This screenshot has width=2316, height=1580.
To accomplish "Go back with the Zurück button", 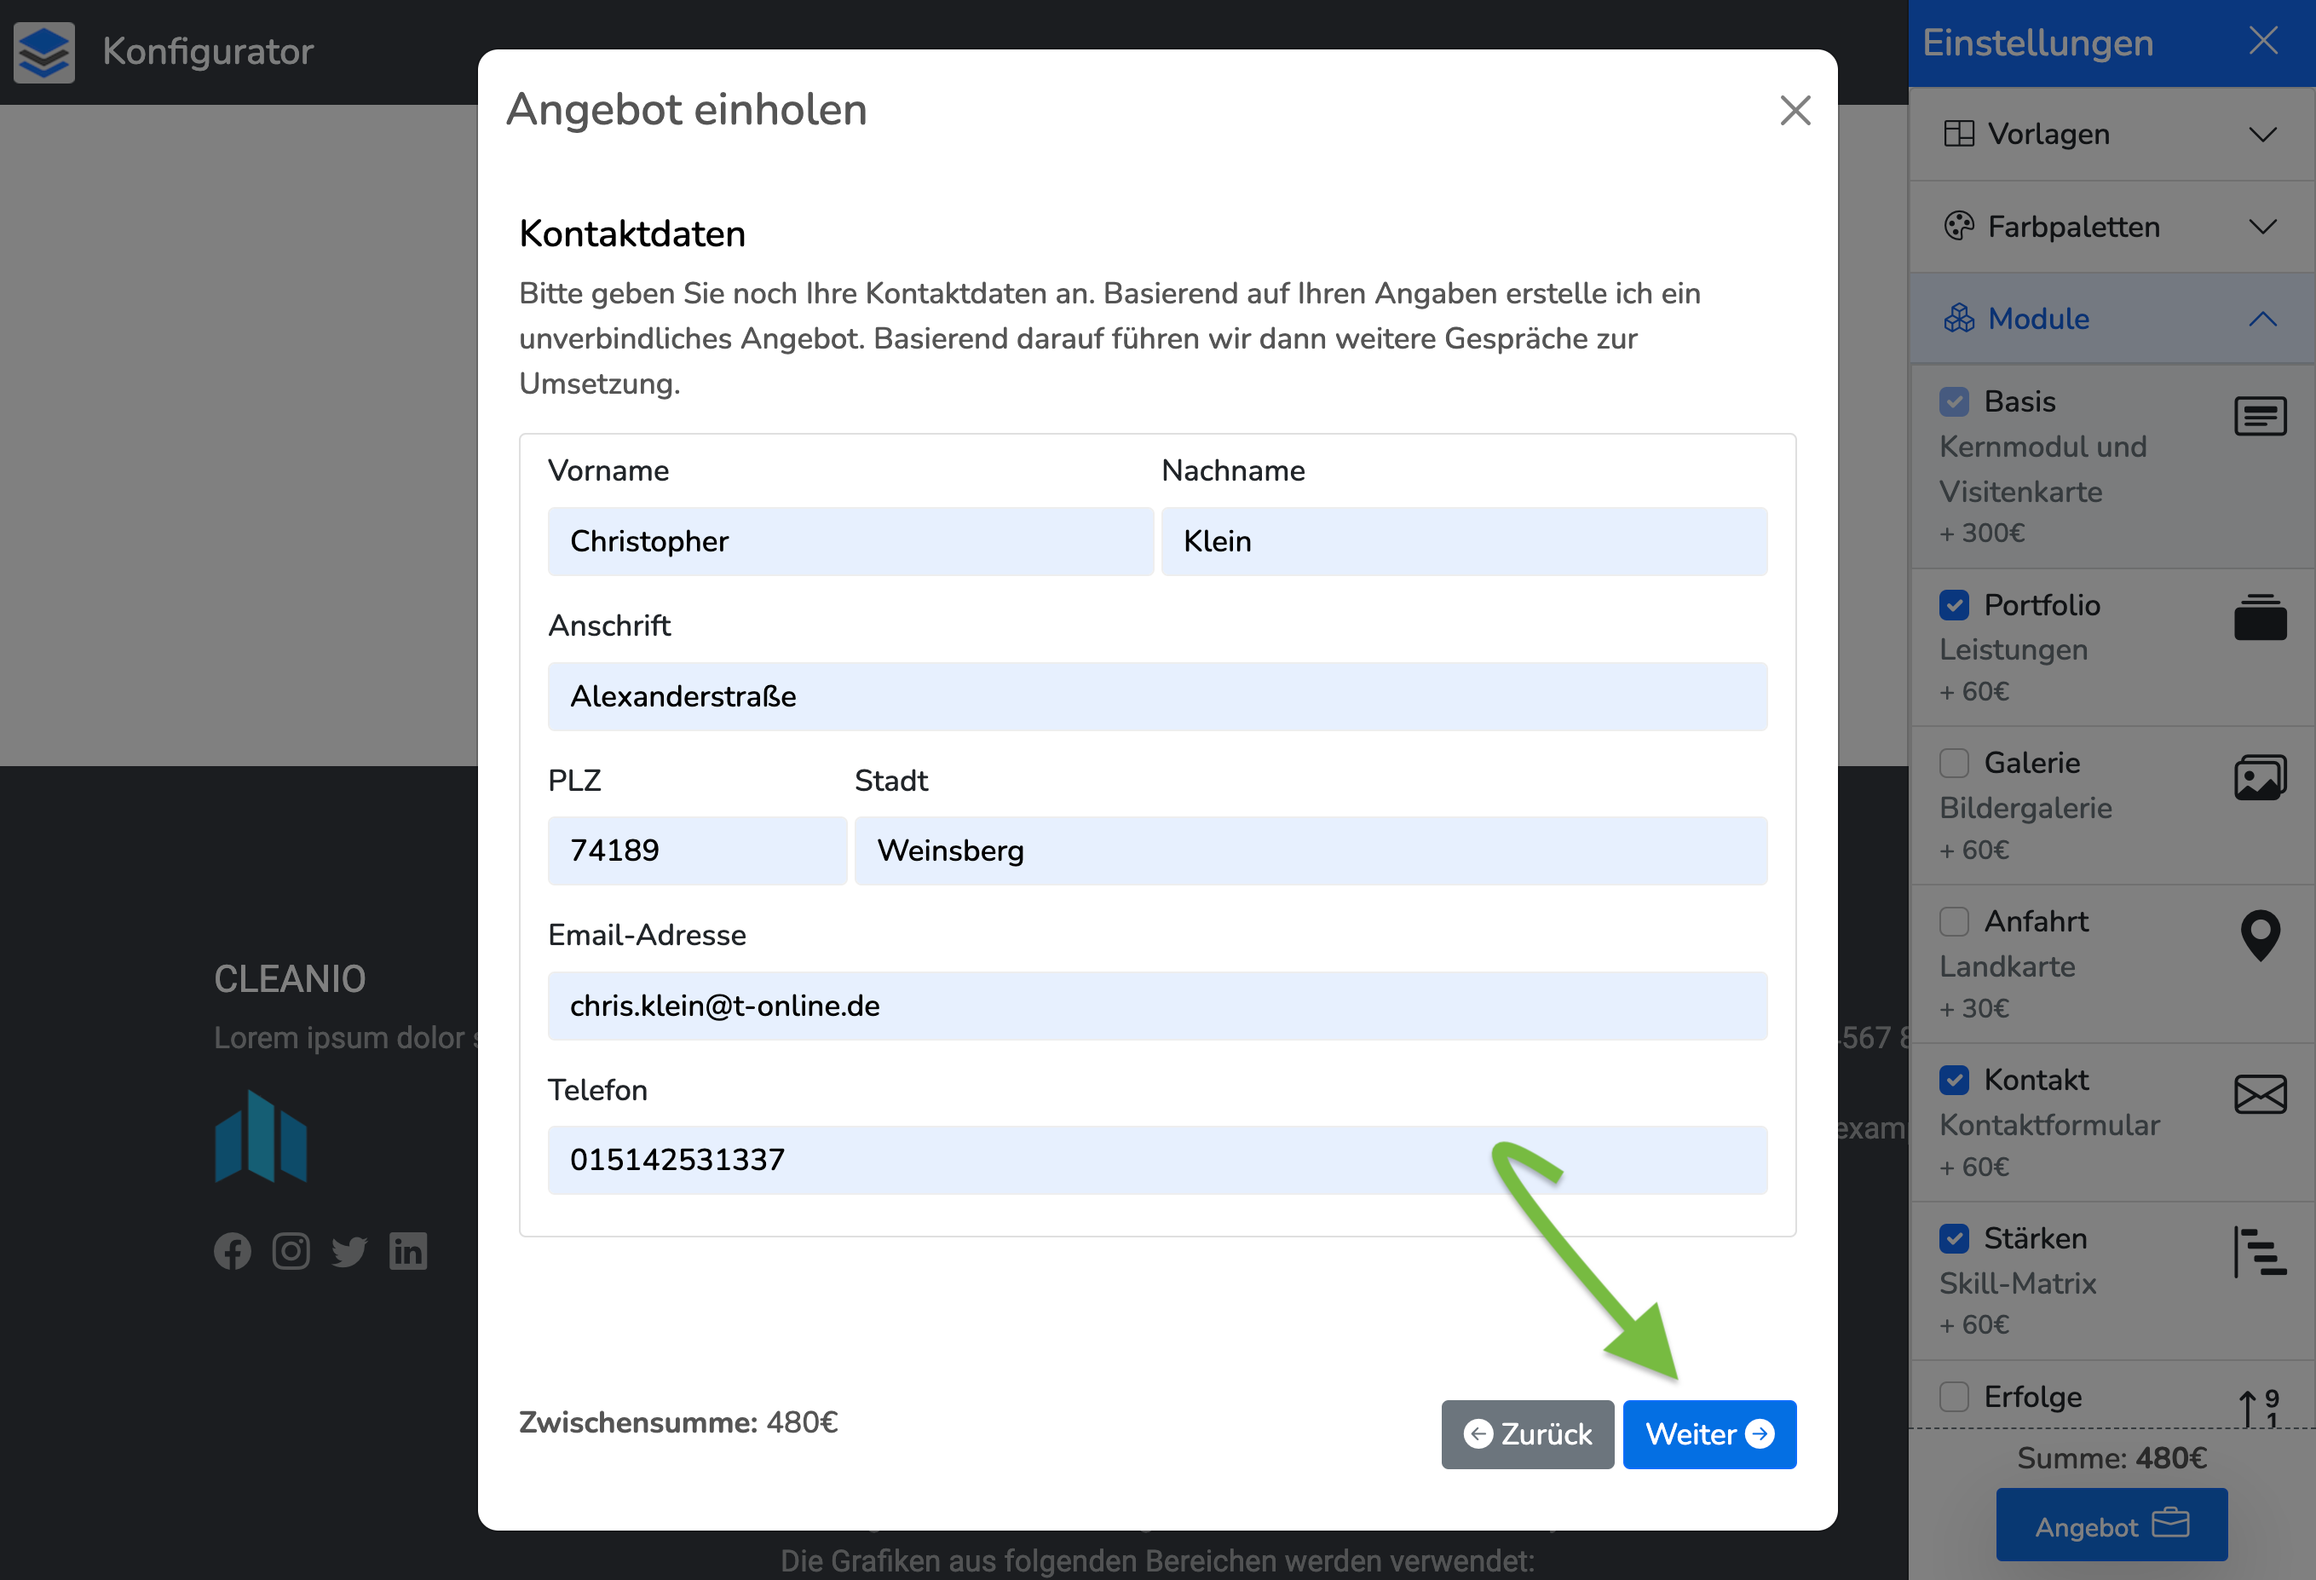I will [x=1527, y=1433].
